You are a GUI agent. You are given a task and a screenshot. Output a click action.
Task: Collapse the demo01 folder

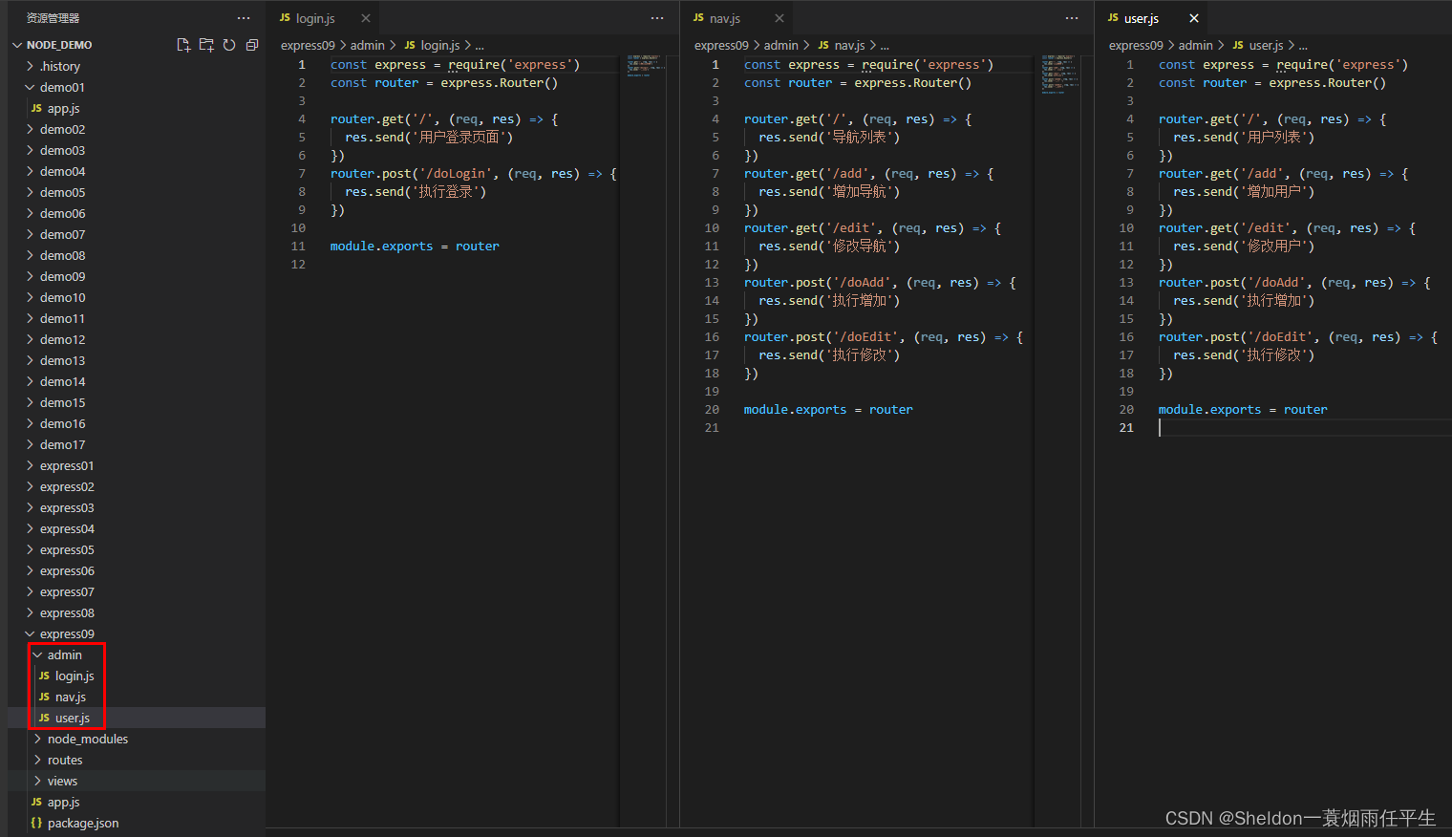pos(137,87)
